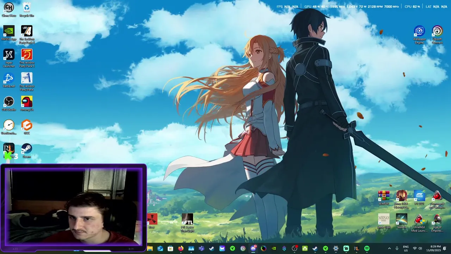Image resolution: width=451 pixels, height=254 pixels.
Task: Launch Ubisoft Connect from the desktop
Action: point(437,35)
